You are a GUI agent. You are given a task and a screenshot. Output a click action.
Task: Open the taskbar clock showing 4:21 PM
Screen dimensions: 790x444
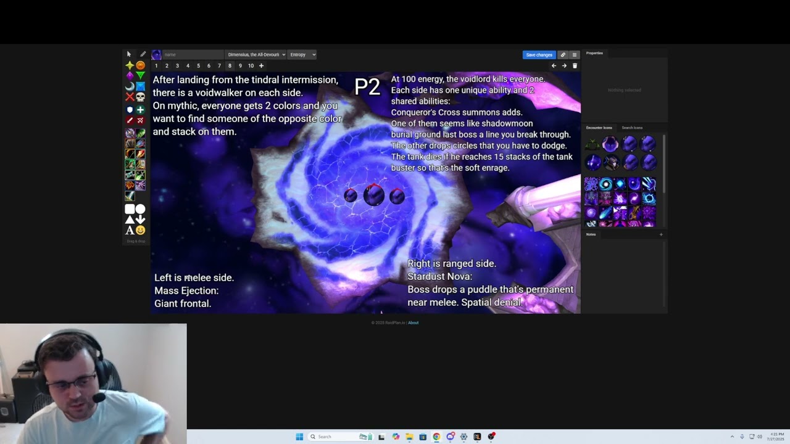[776, 437]
